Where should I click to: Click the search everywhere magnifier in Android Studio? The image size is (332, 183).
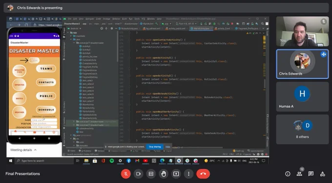[x=262, y=24]
